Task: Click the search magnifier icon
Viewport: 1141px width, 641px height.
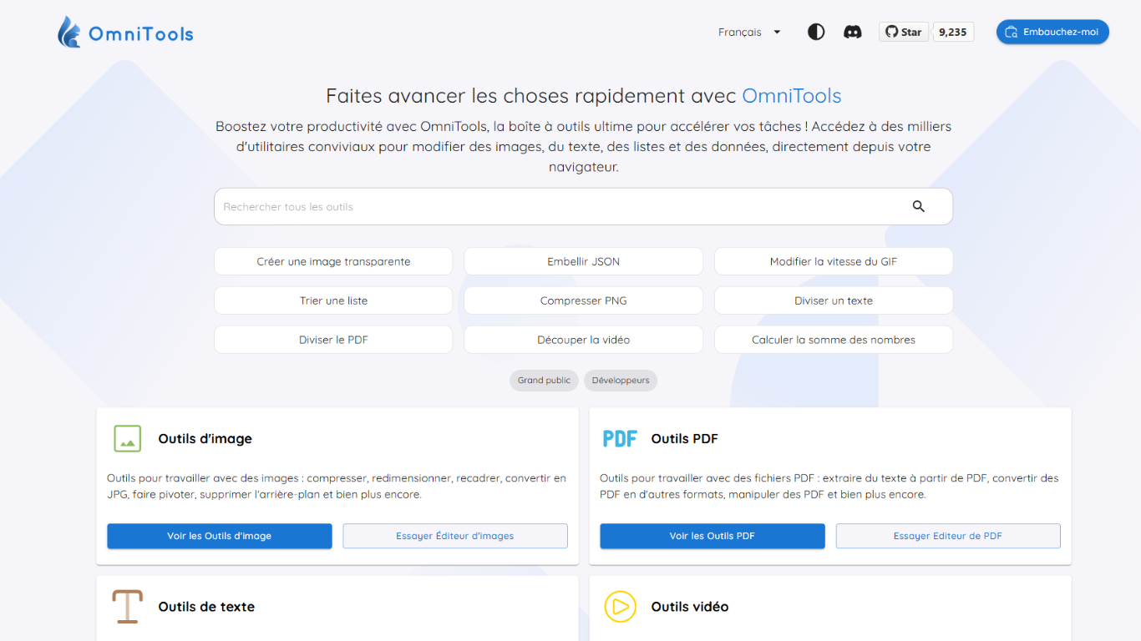Action: (x=919, y=206)
